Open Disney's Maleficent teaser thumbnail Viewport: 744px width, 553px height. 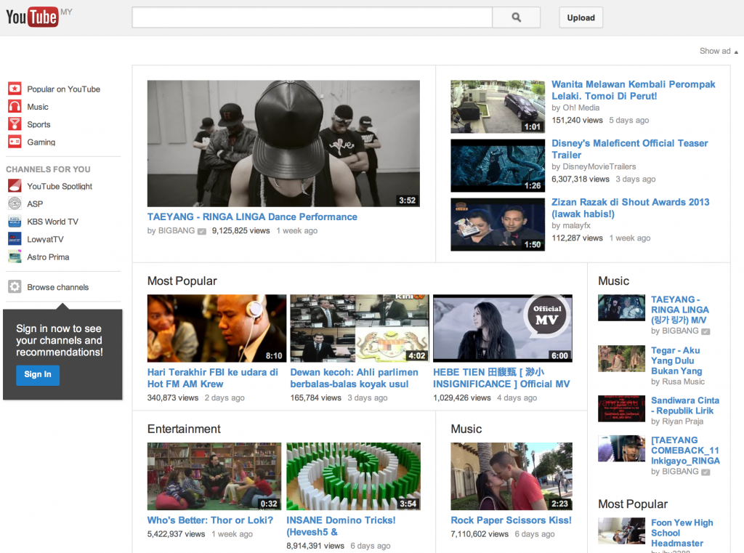point(498,165)
